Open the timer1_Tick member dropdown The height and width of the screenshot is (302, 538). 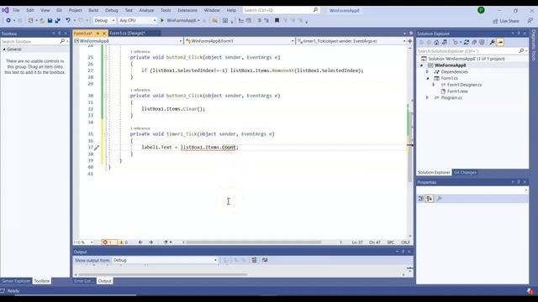point(351,41)
